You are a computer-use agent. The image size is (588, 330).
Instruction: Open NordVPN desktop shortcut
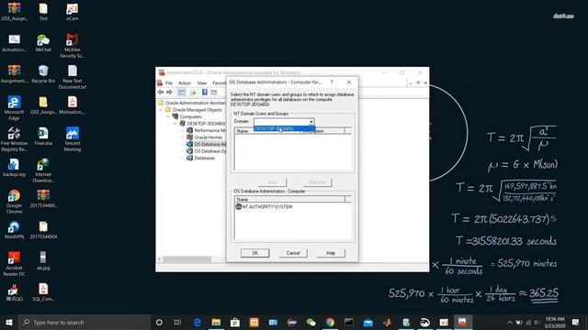tap(15, 229)
